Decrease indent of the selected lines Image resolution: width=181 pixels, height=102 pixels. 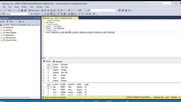pos(87,14)
